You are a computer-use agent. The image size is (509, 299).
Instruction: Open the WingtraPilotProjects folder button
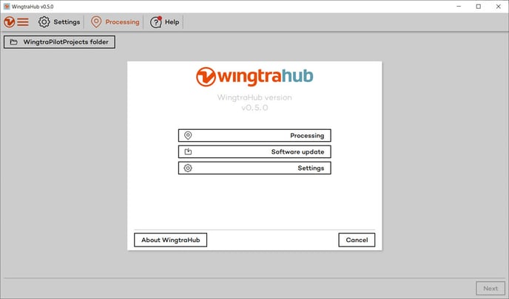[x=59, y=42]
